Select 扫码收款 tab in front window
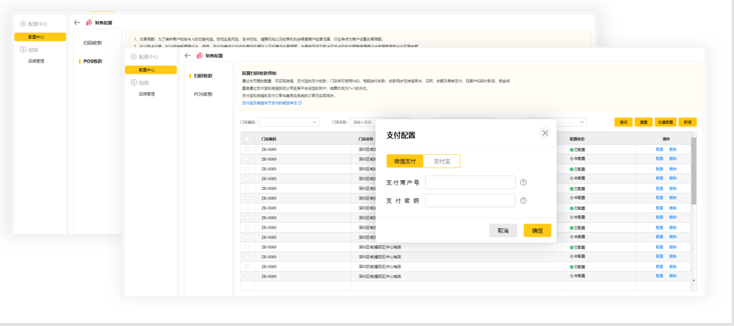This screenshot has height=326, width=734. pos(203,76)
